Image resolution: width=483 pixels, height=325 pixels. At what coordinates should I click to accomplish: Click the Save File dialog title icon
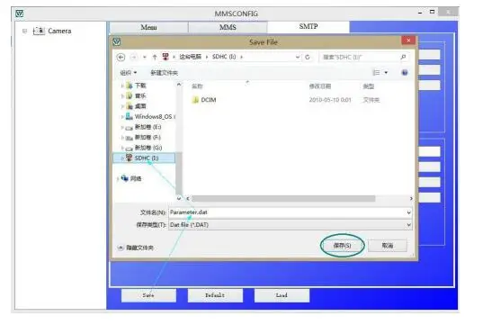pos(117,41)
